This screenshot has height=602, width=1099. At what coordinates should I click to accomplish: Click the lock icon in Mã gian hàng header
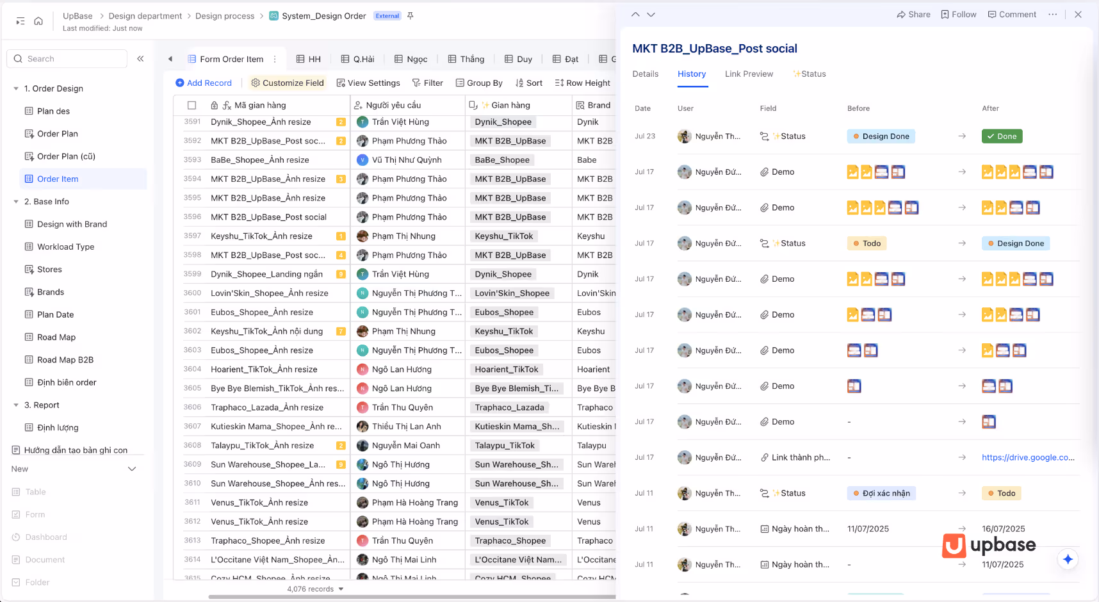click(x=215, y=105)
